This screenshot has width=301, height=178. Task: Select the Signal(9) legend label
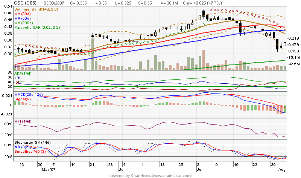(x=23, y=99)
